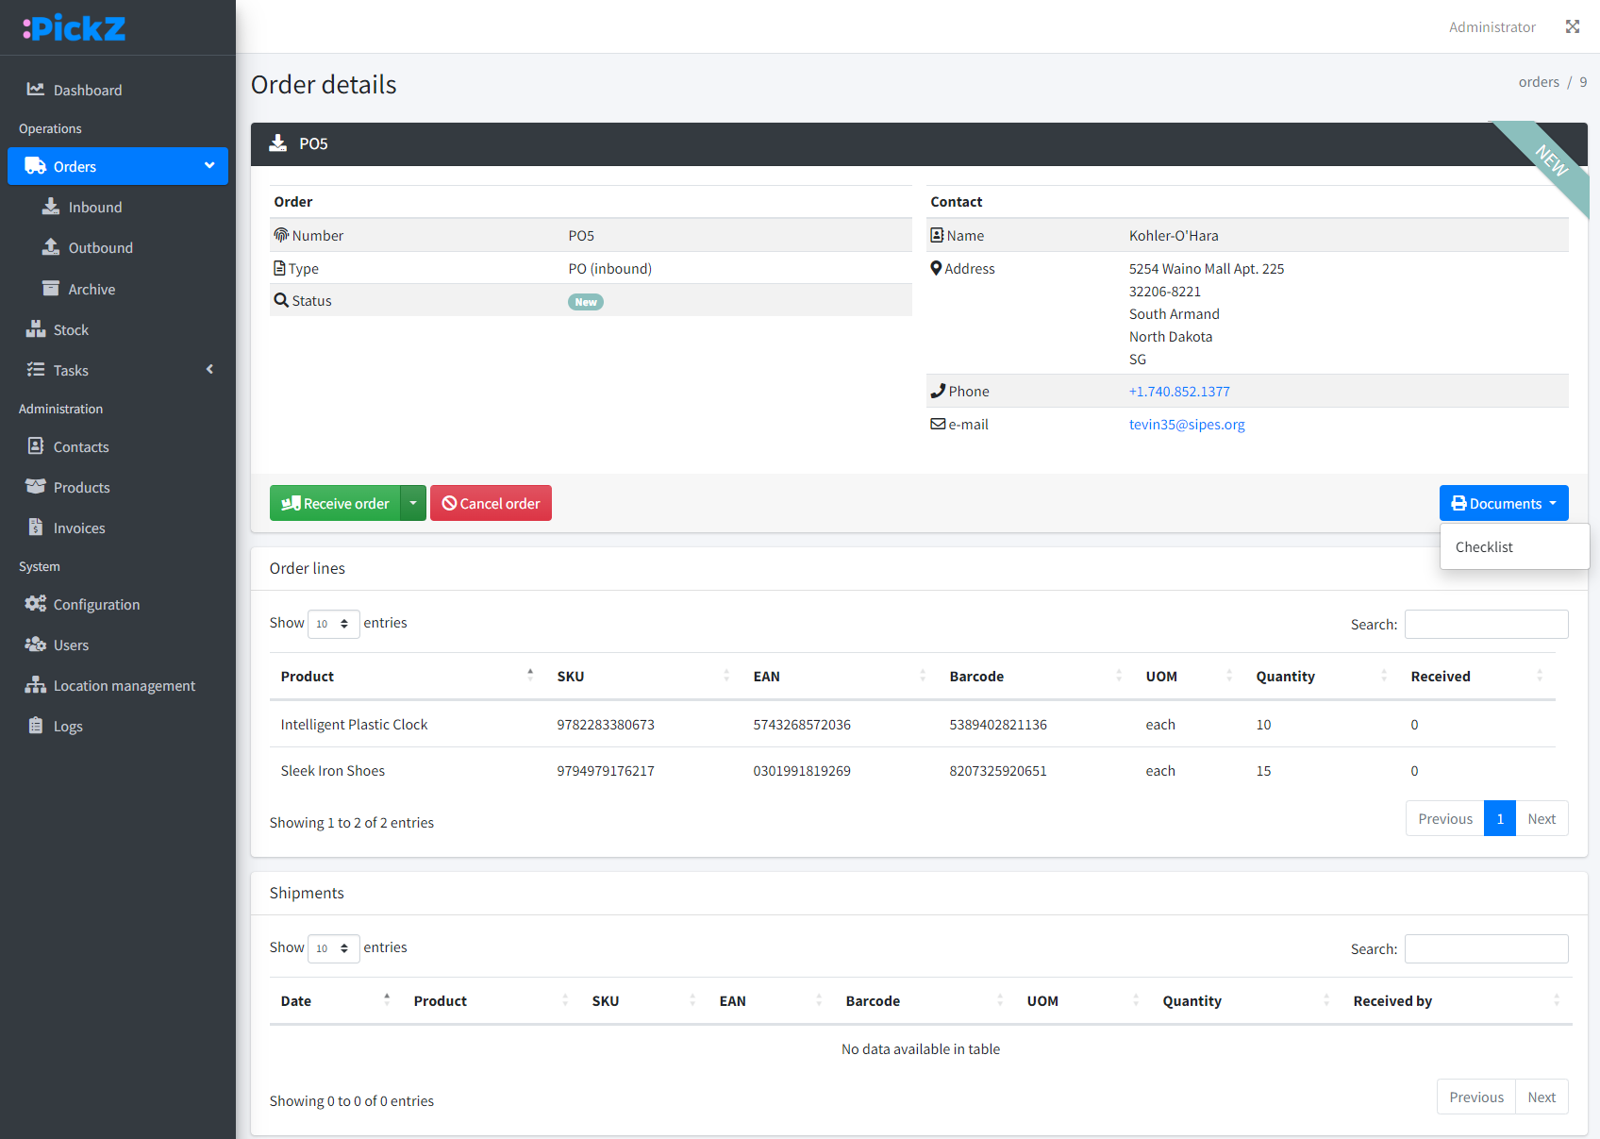Click the Users group icon

[36, 645]
